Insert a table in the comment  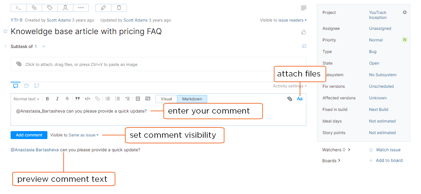click(x=138, y=99)
